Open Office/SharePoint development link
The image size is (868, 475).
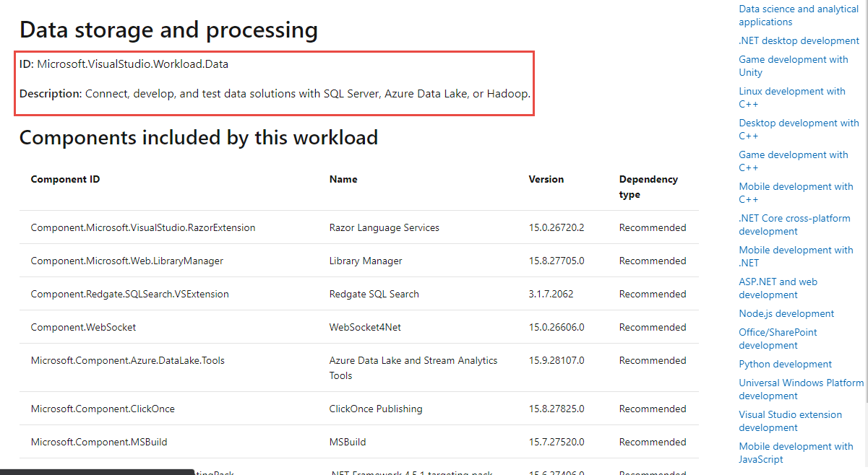click(778, 339)
